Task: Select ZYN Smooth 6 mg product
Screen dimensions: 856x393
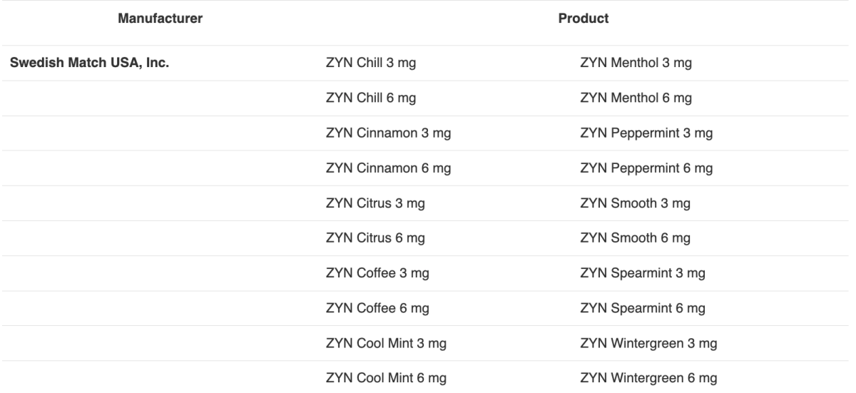Action: (x=636, y=238)
